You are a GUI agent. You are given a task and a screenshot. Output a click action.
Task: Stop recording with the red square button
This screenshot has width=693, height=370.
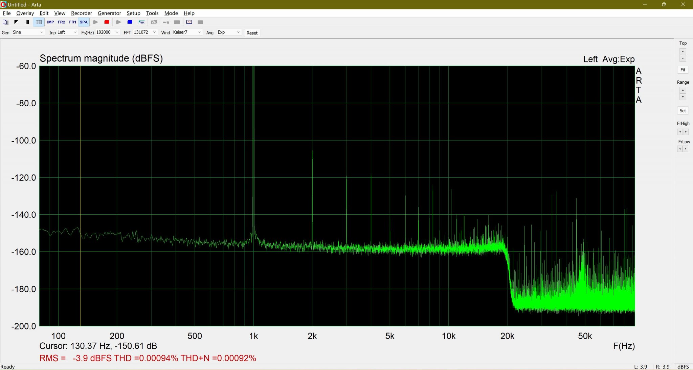[x=107, y=22]
